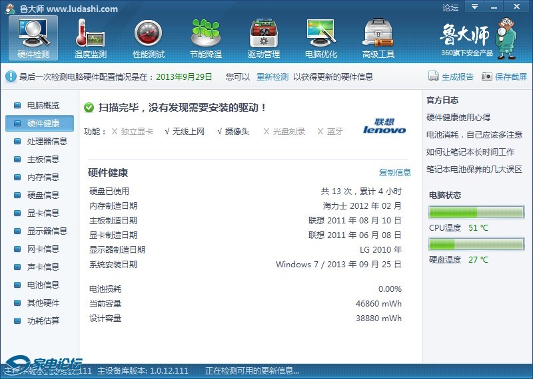Select the 节能降温 energy saving tool
The width and height of the screenshot is (533, 379).
[205, 37]
